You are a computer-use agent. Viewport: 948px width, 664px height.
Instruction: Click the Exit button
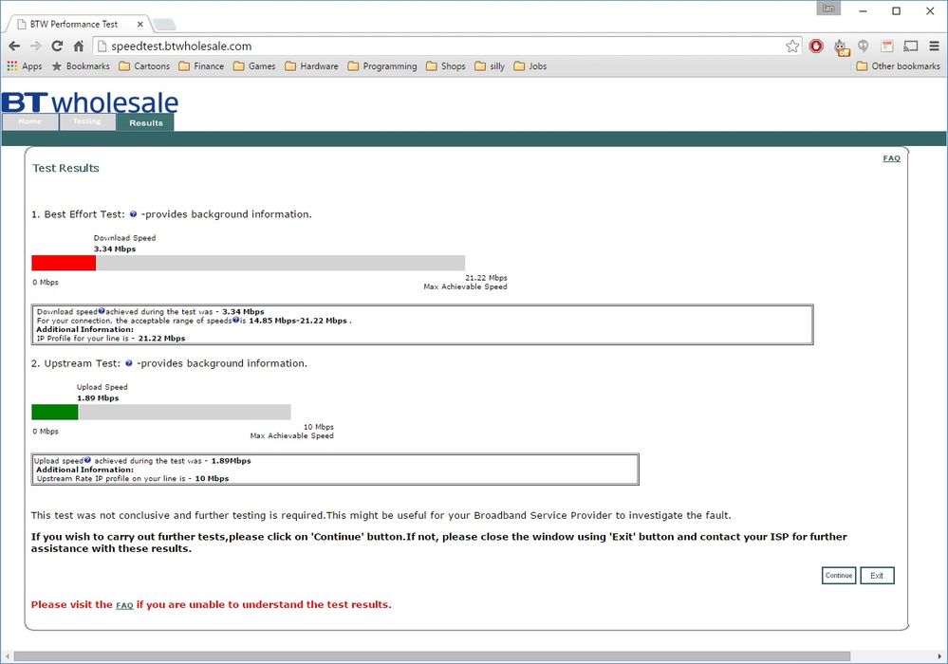(x=877, y=575)
